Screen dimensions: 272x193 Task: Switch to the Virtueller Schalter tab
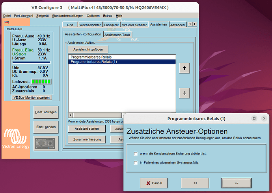[134, 25]
